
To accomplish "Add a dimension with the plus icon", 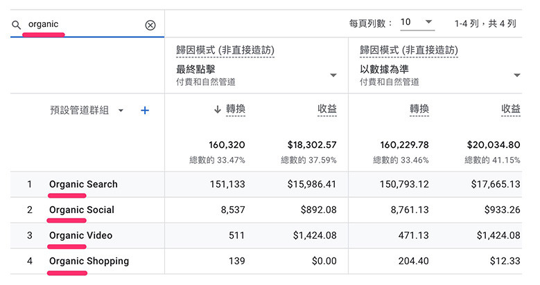I will click(x=145, y=110).
